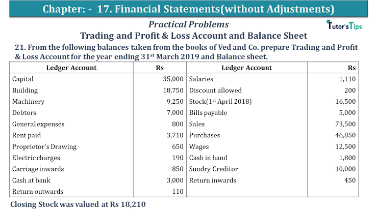
Task: Click the Machinery ledger entry
Action: (28, 101)
